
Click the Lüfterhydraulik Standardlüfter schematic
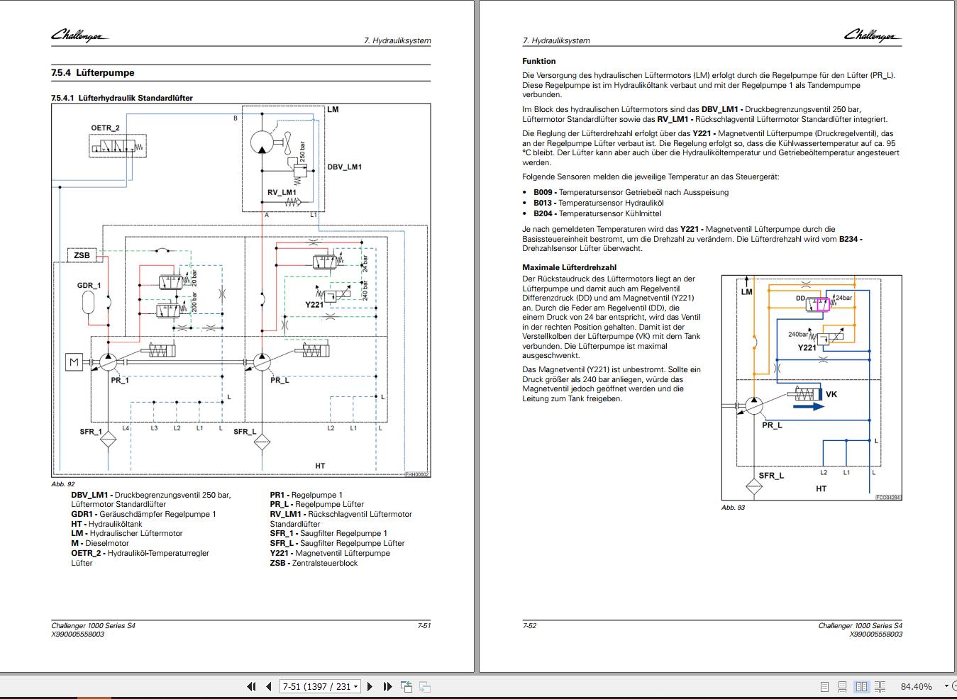pyautogui.click(x=241, y=291)
